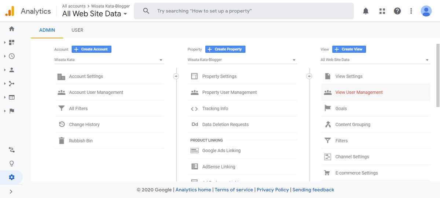Viewport: 440px width, 198px height.
Task: Open the Wisata Kata-Blogger property dropdown
Action: tap(242, 60)
